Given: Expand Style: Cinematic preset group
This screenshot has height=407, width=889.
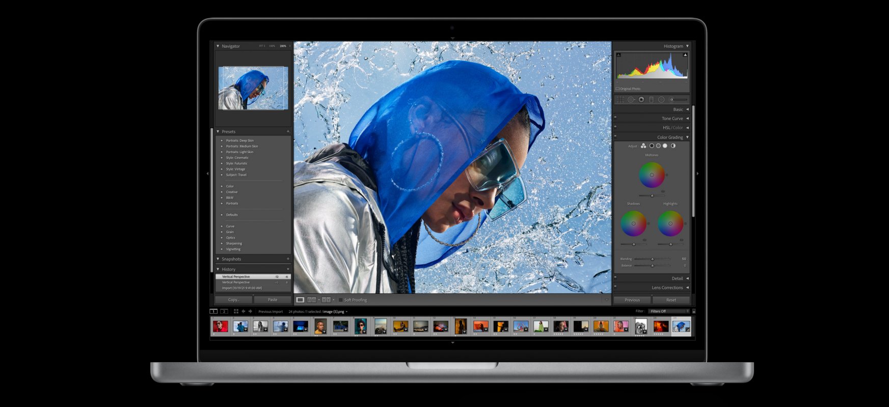Looking at the screenshot, I should coord(222,158).
